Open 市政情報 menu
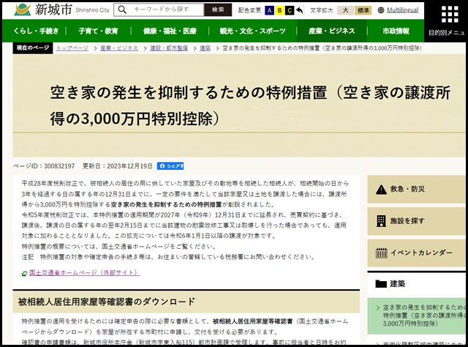 396,31
